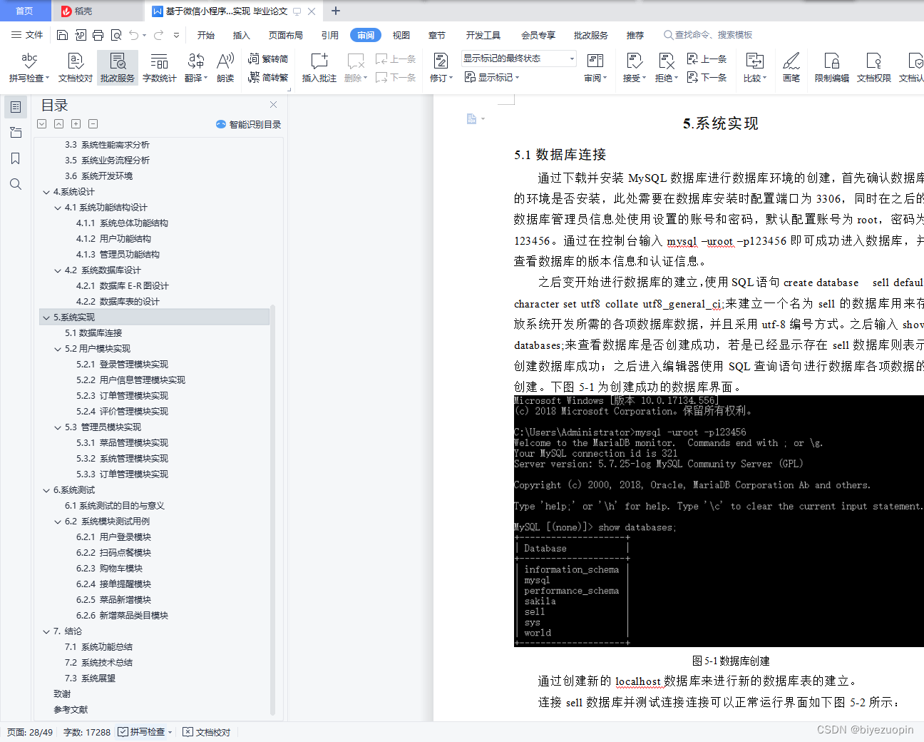Image resolution: width=924 pixels, height=742 pixels.
Task: Open document permissions (文档权限)
Action: click(874, 68)
